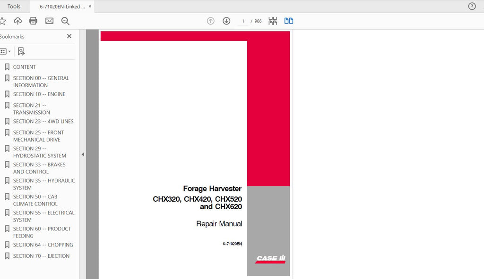Click the page number input field
The height and width of the screenshot is (279, 484).
(243, 21)
